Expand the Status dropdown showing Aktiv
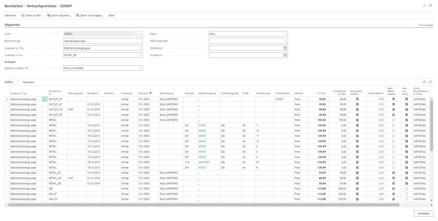The height and width of the screenshot is (221, 438). (x=285, y=34)
